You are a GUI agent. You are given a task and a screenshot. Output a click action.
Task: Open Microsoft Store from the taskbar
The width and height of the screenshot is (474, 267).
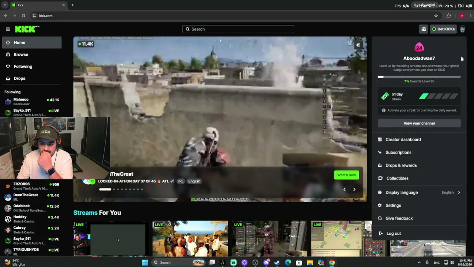click(299, 263)
